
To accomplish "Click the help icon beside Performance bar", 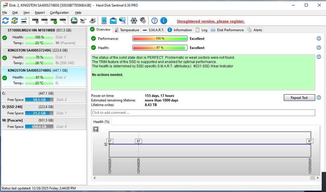I will (319, 38).
